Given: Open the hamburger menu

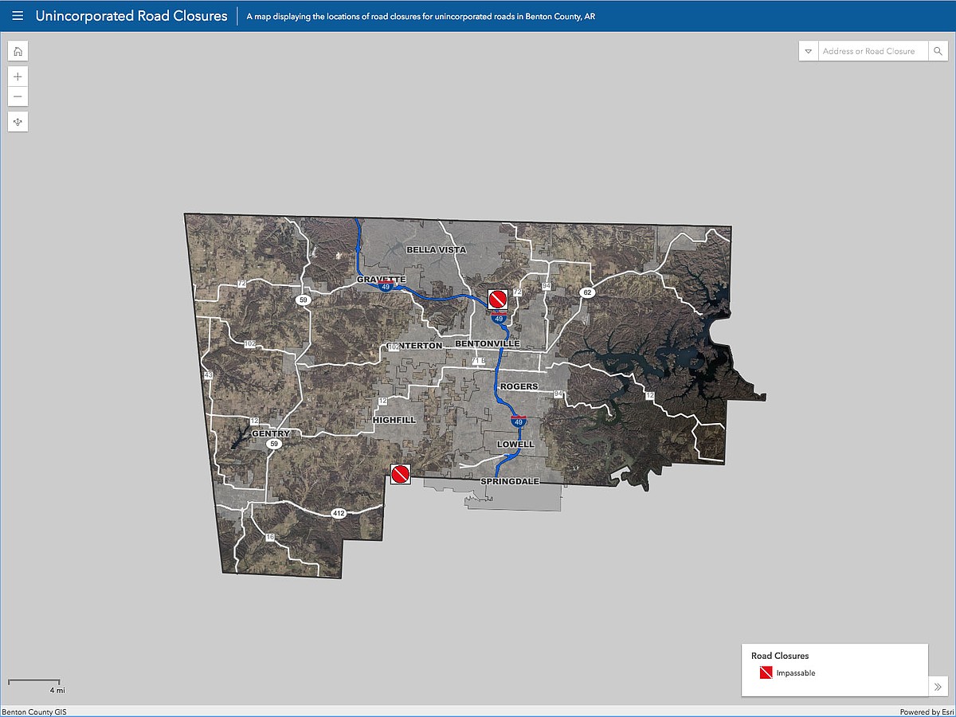Looking at the screenshot, I should [x=18, y=16].
